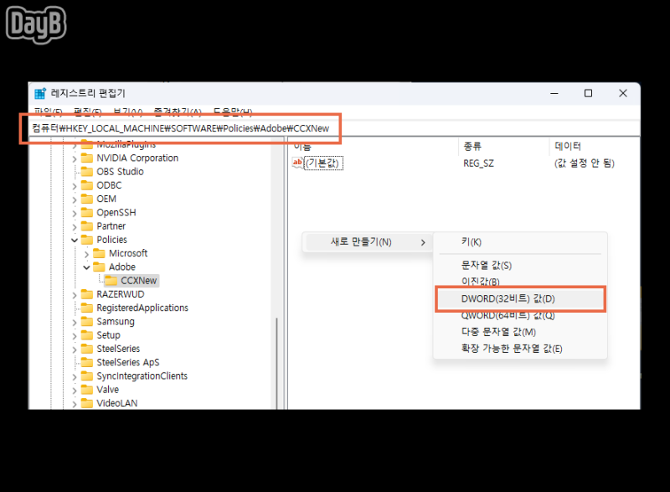This screenshot has height=492, width=670.
Task: Click the RegisteredApplications folder icon
Action: tap(87, 308)
